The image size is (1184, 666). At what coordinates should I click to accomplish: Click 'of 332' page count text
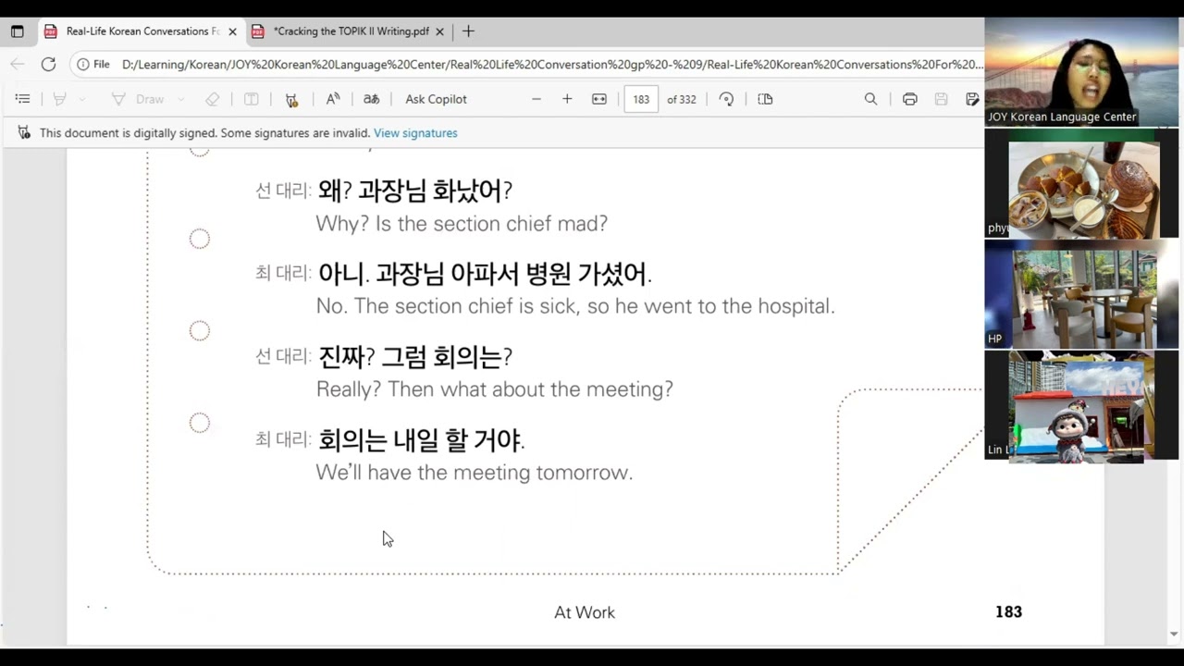click(x=682, y=99)
